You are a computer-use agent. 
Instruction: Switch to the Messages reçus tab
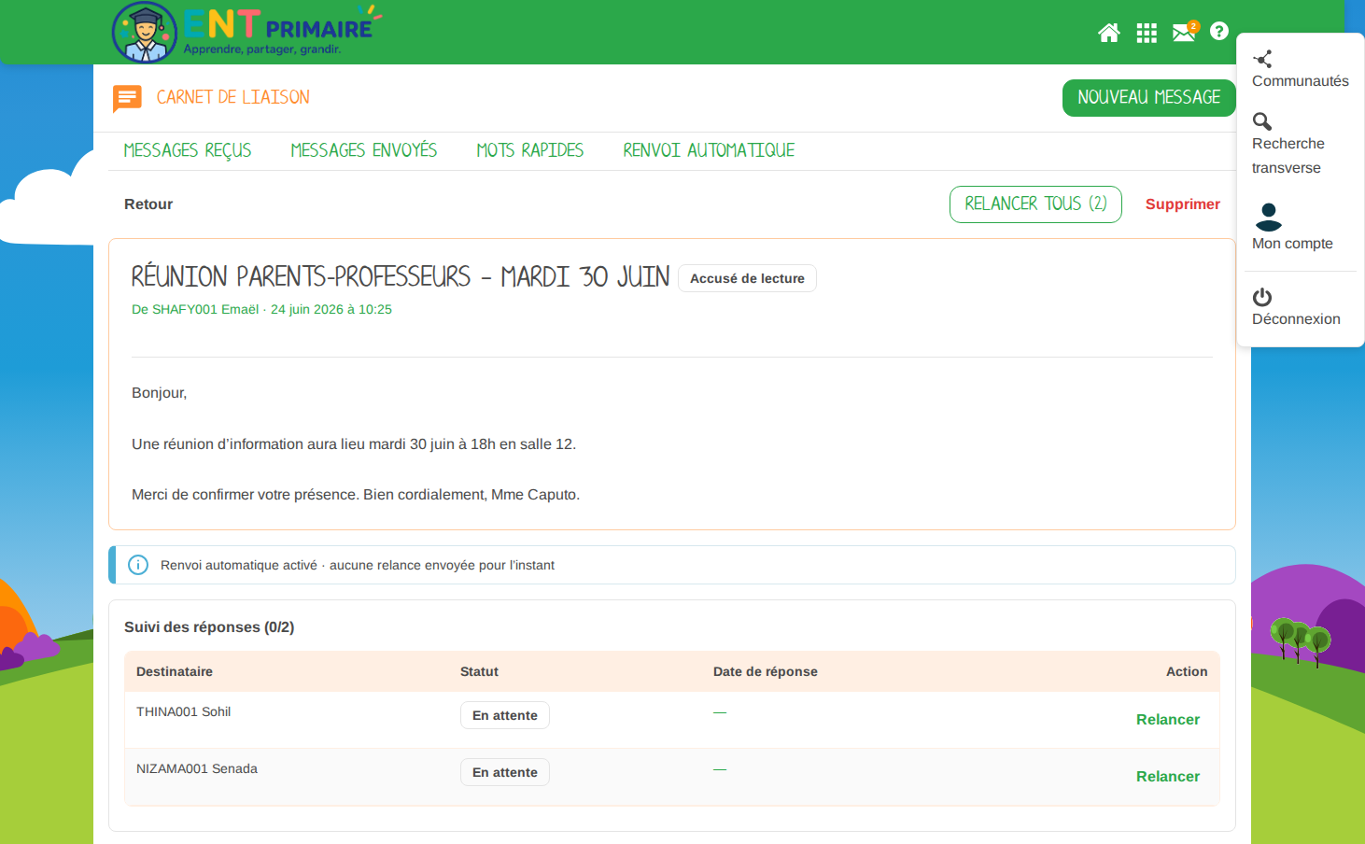188,150
